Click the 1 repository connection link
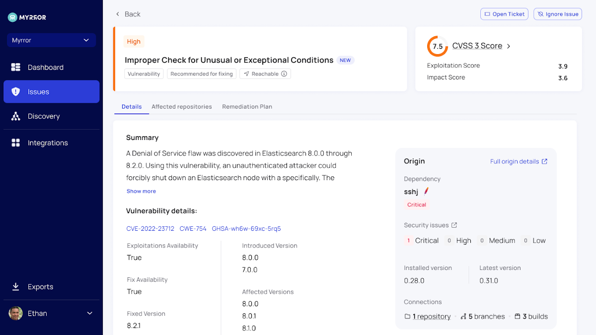The width and height of the screenshot is (596, 335). (431, 317)
